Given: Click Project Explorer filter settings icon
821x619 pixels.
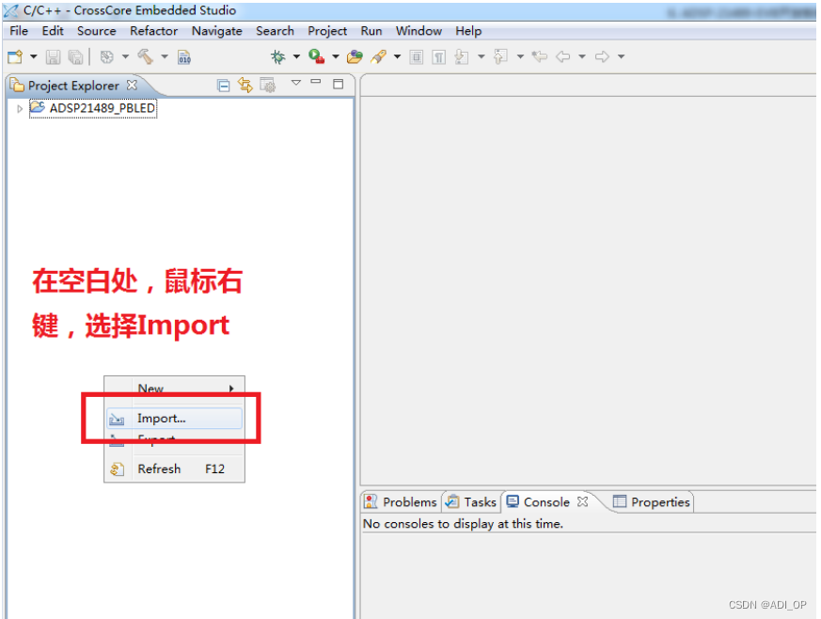Looking at the screenshot, I should [x=268, y=85].
